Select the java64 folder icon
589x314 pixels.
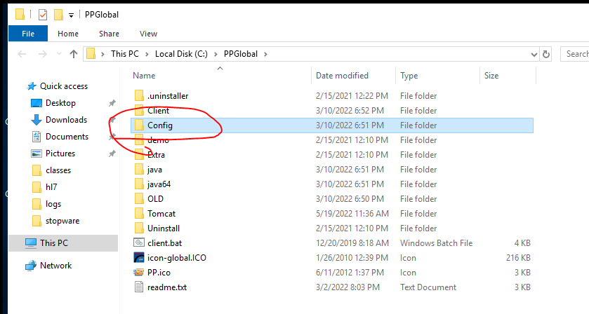139,184
